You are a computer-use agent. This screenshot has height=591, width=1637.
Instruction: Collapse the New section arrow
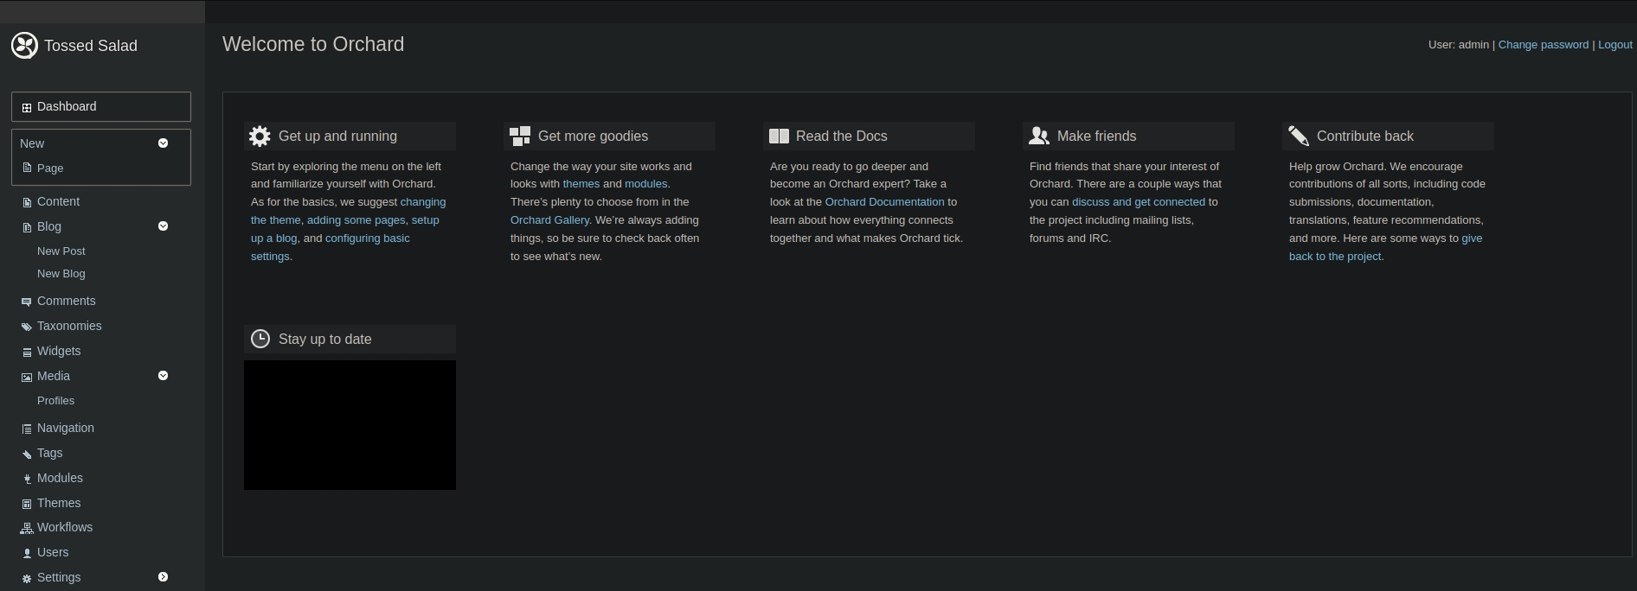(163, 143)
